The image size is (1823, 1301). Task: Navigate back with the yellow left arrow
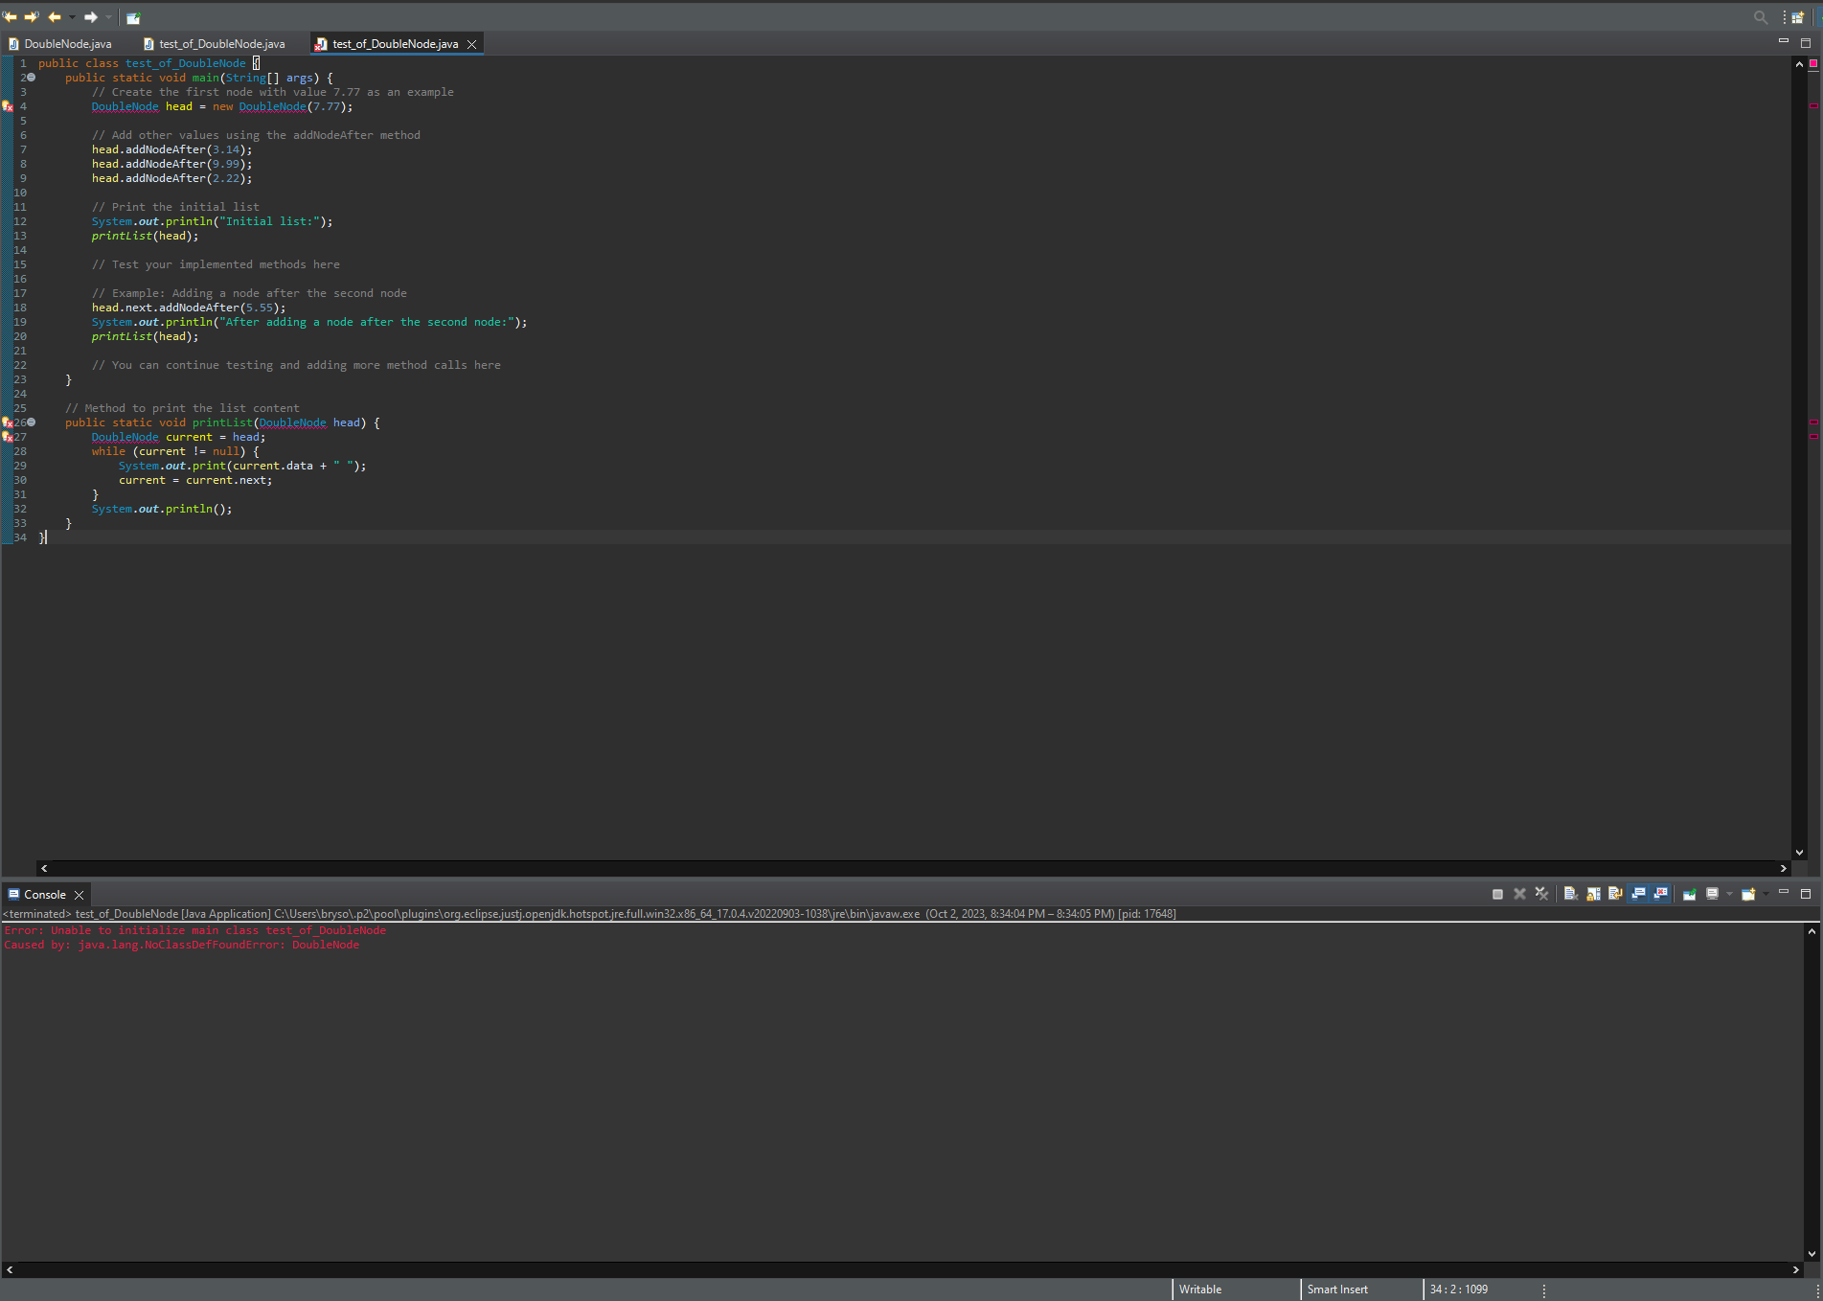coord(55,17)
